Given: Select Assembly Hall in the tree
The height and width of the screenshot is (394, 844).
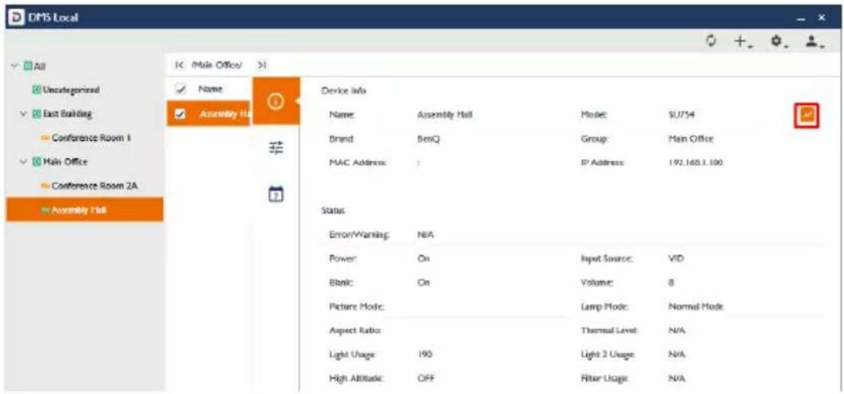Looking at the screenshot, I should tap(84, 210).
